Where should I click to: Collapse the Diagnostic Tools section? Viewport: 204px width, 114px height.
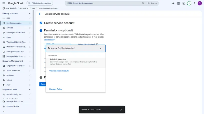(x=30, y=90)
